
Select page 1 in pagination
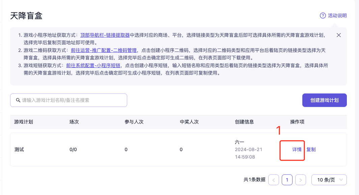click(287, 180)
